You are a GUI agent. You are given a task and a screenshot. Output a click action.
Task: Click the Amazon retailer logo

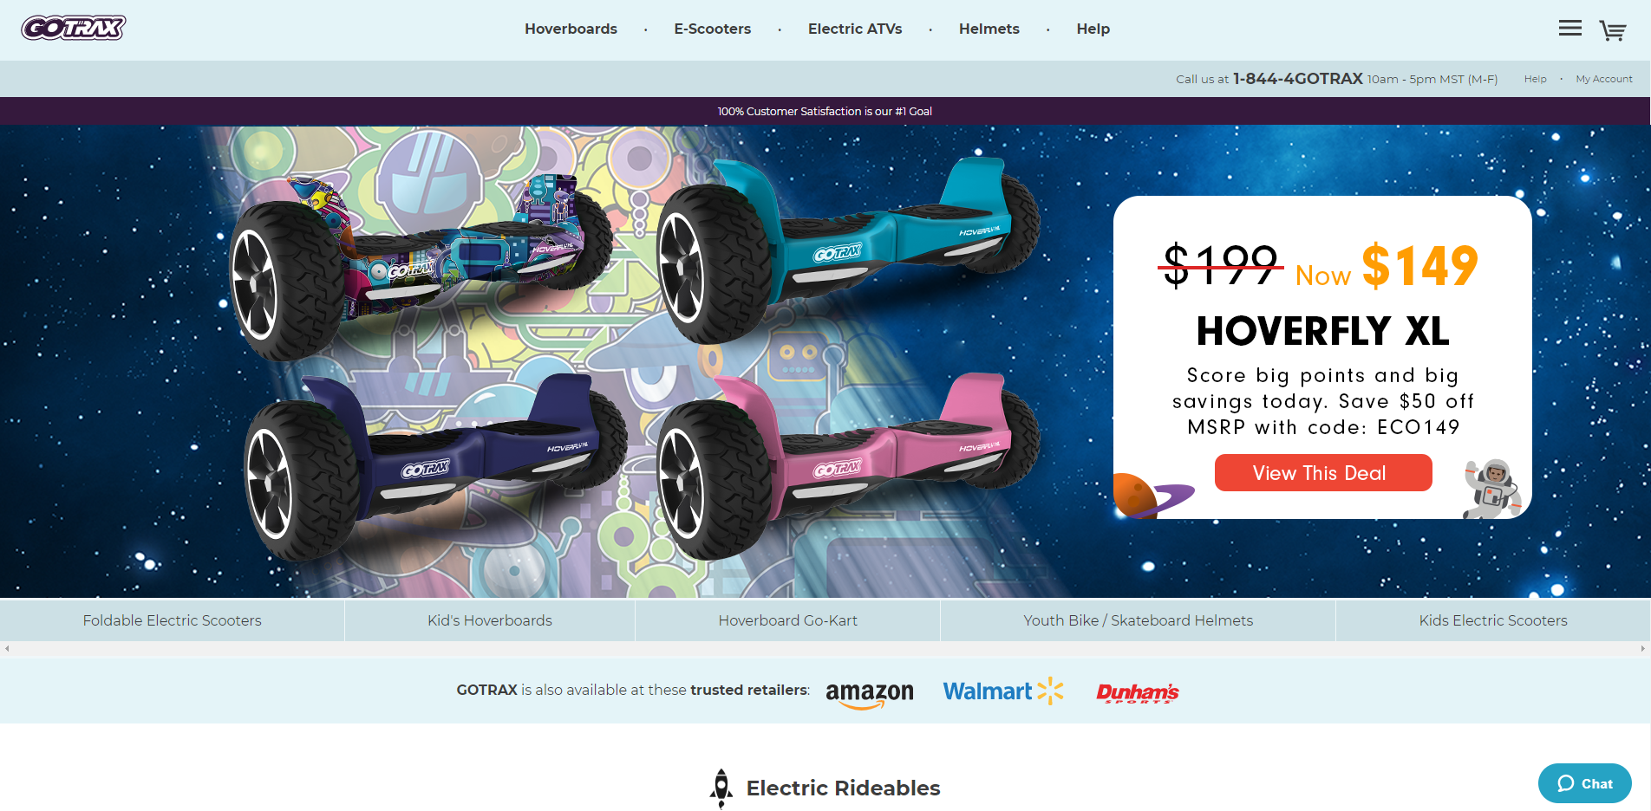pyautogui.click(x=870, y=694)
